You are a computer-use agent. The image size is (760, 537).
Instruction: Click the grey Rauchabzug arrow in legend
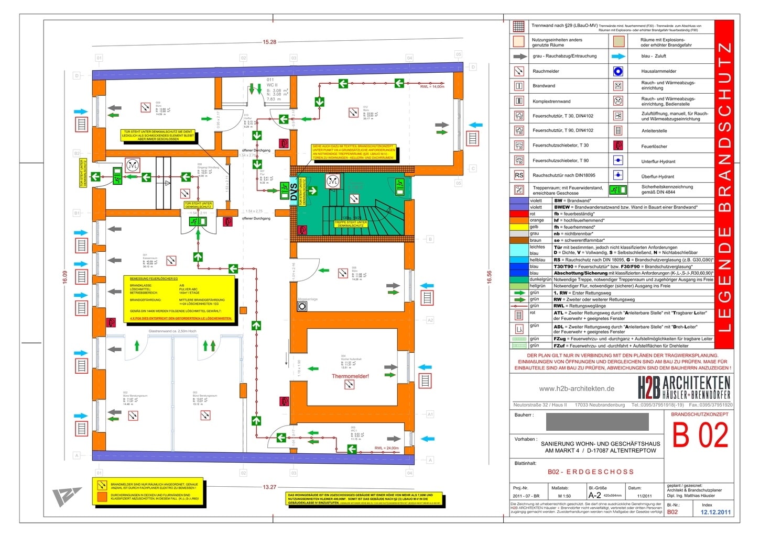coord(519,56)
